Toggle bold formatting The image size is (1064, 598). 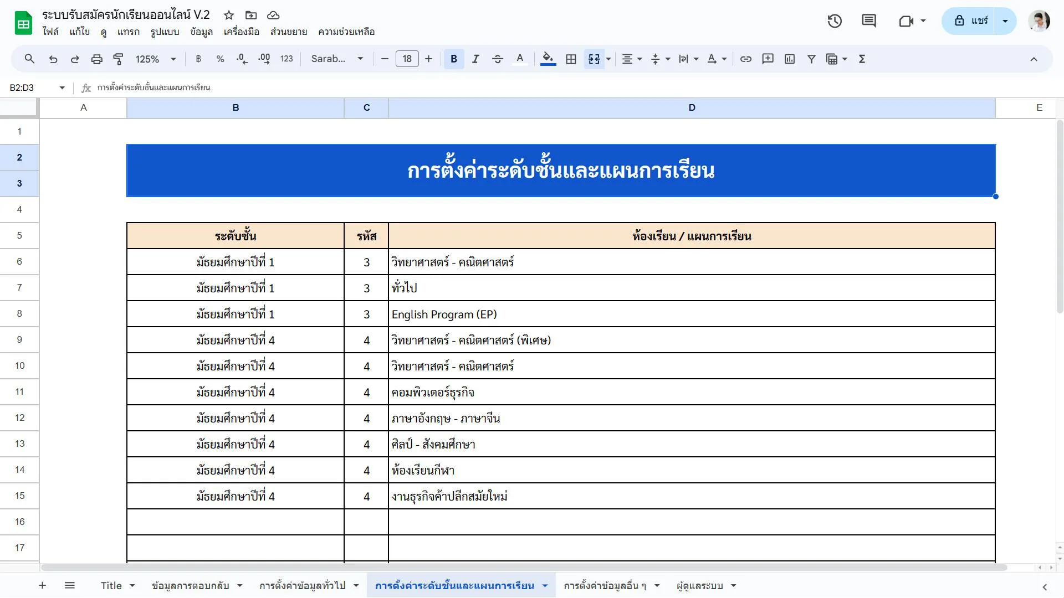[454, 59]
